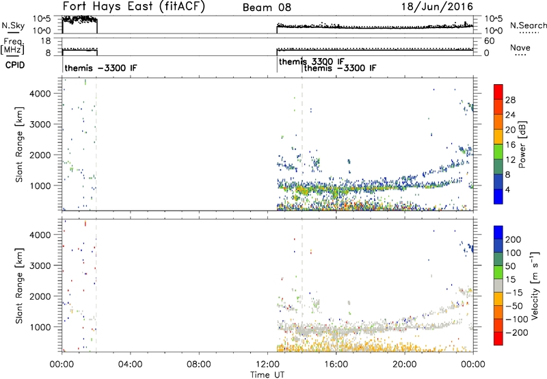Click the 'themis 3300 IF' CPID label
The image size is (547, 379).
(x=312, y=62)
